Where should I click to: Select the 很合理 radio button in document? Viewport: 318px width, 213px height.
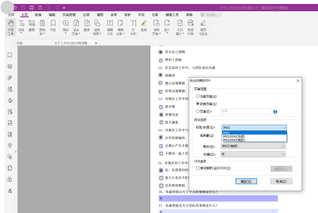[x=161, y=107]
